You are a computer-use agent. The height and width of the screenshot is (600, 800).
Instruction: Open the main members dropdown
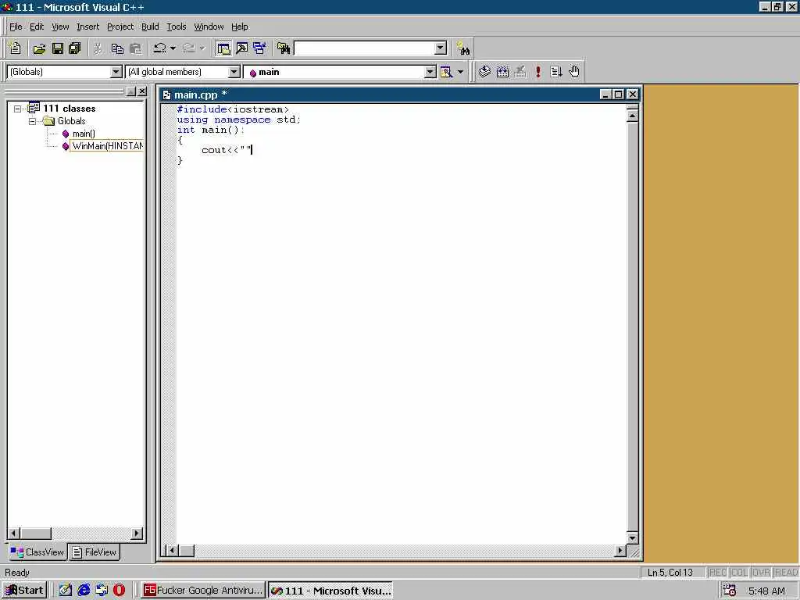(x=430, y=72)
